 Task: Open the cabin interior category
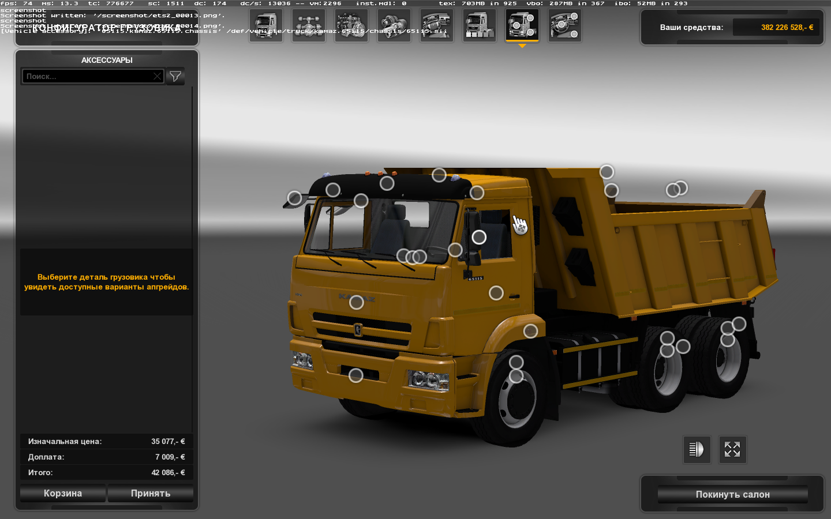click(x=437, y=26)
